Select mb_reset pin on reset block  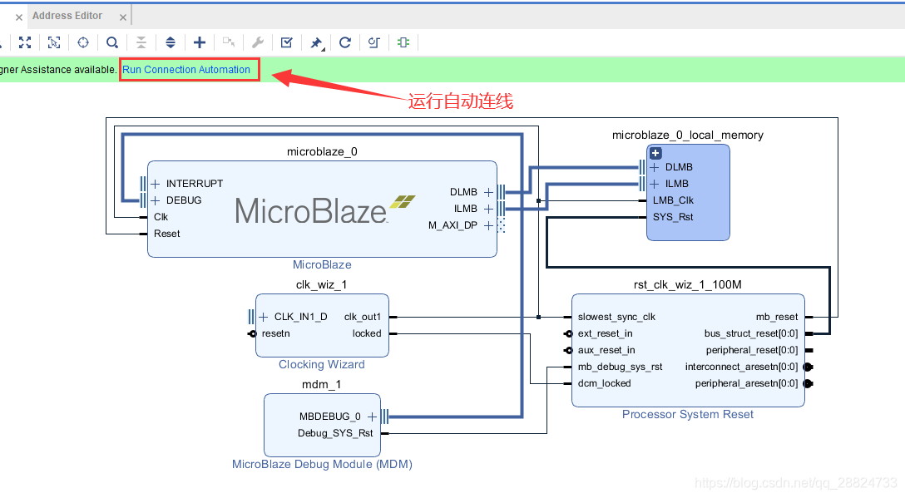pos(777,317)
